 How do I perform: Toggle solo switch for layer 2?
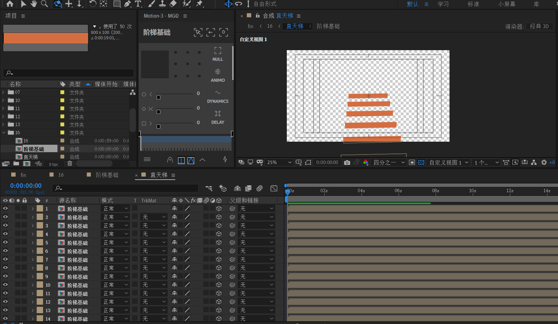18,217
